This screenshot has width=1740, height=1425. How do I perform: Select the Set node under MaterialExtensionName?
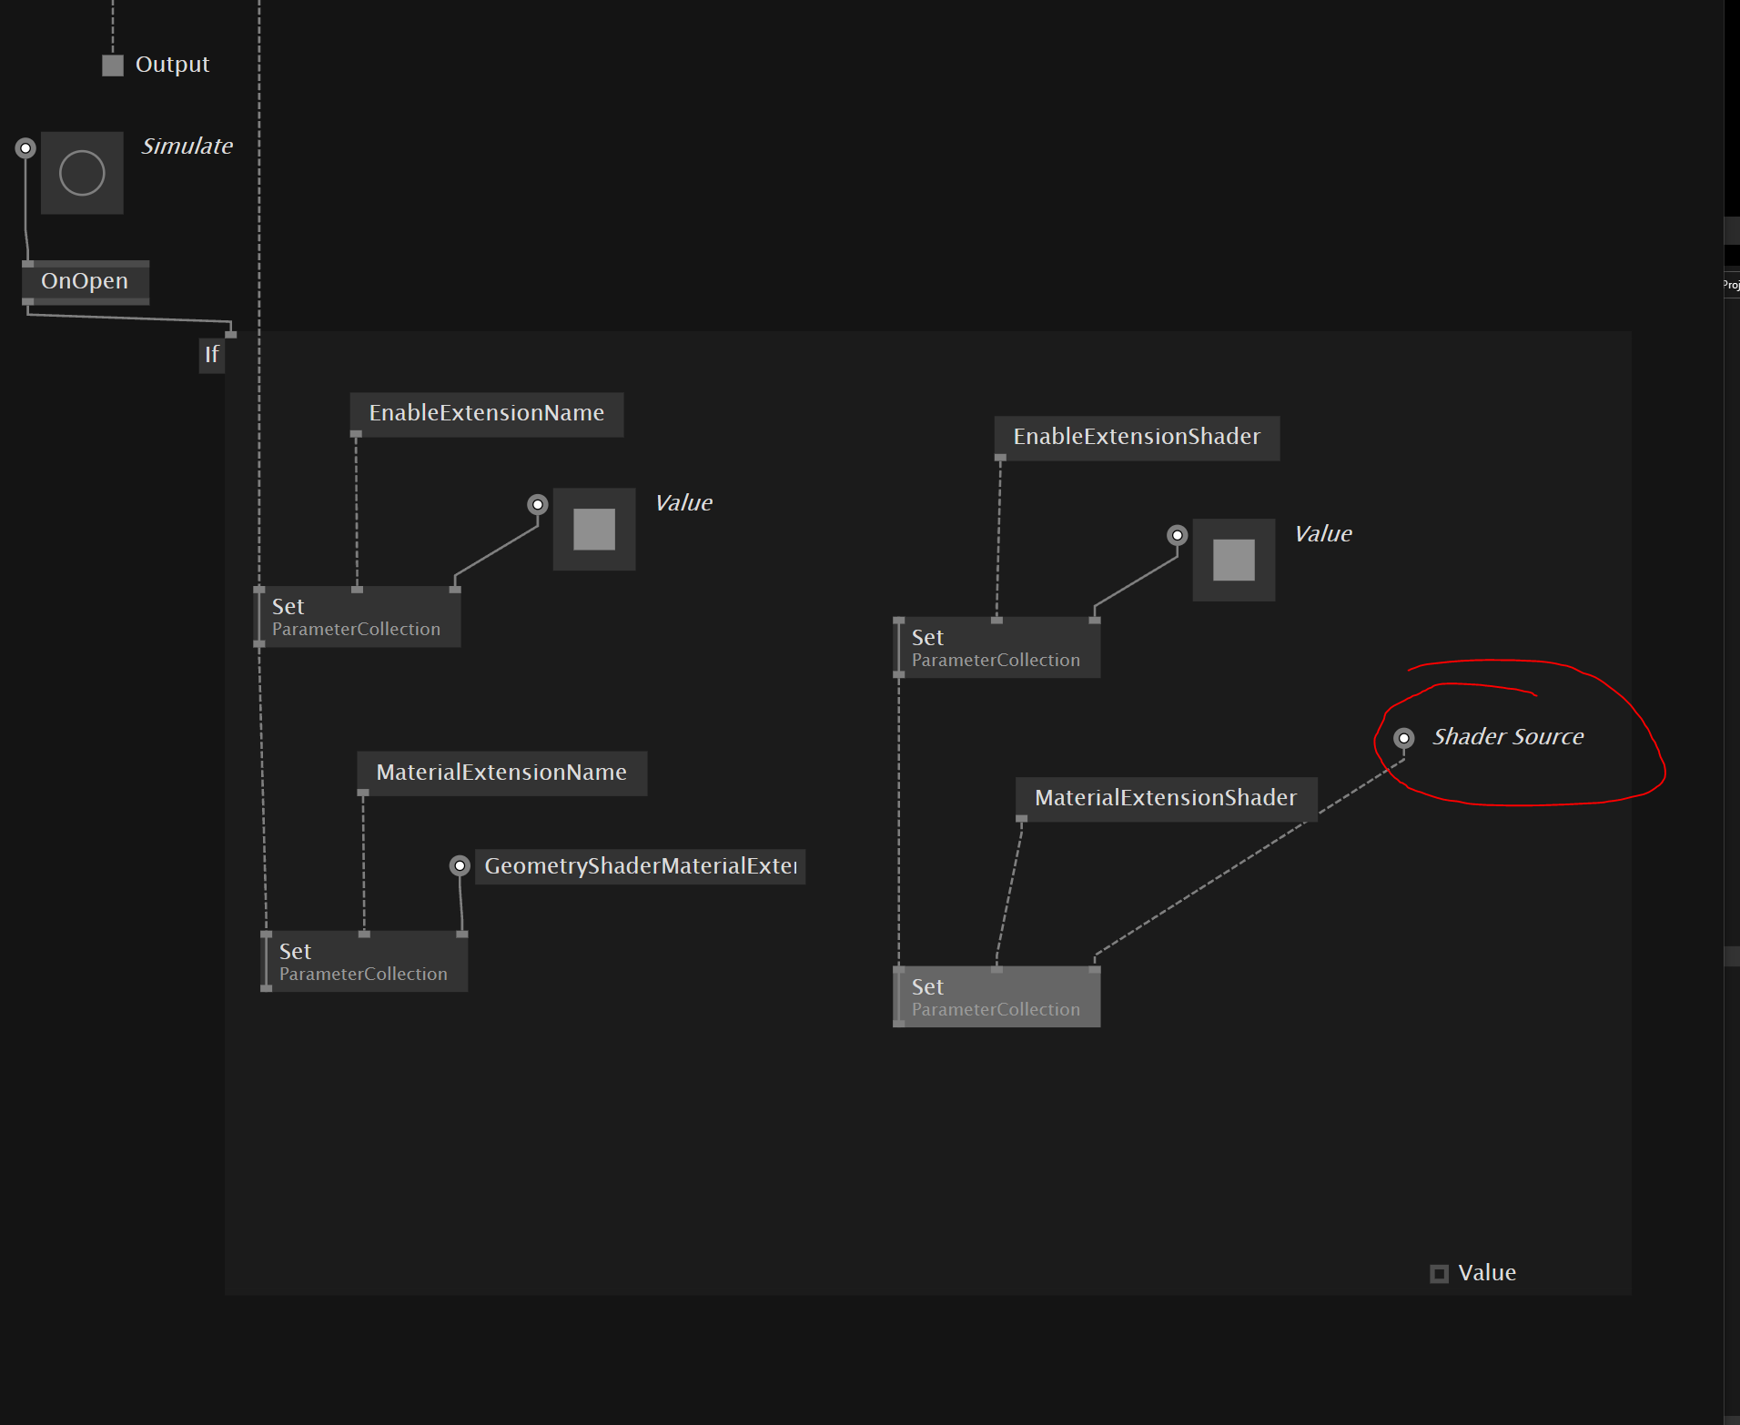(x=365, y=962)
